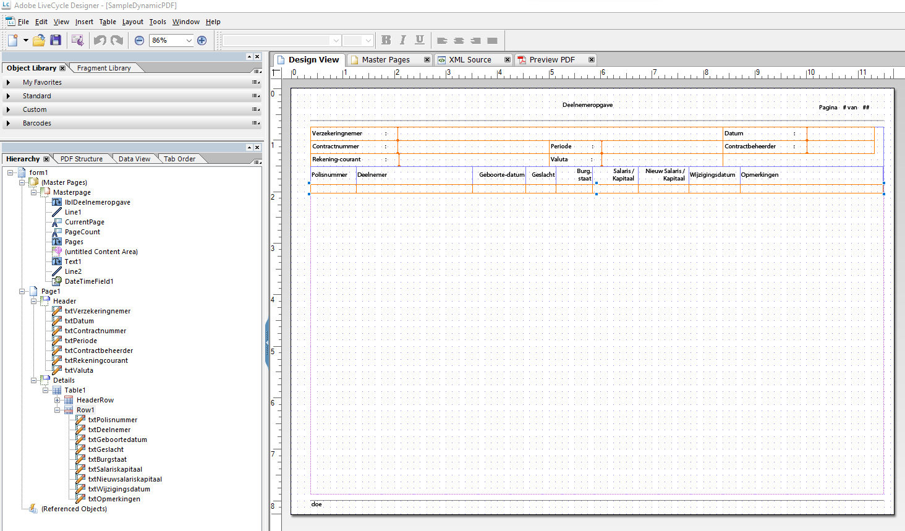
Task: Open the font size dropdown
Action: point(368,40)
